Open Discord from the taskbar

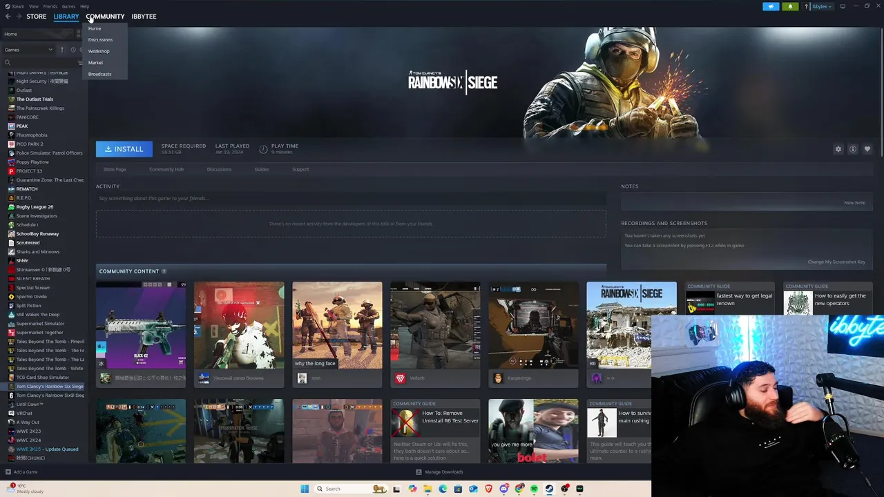[x=503, y=489]
